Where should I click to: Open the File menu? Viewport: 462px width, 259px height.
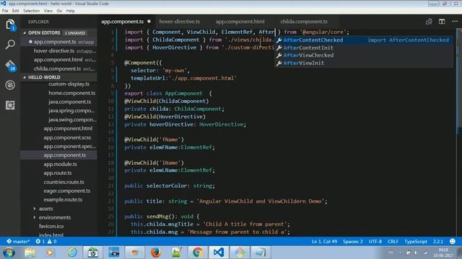[5, 11]
